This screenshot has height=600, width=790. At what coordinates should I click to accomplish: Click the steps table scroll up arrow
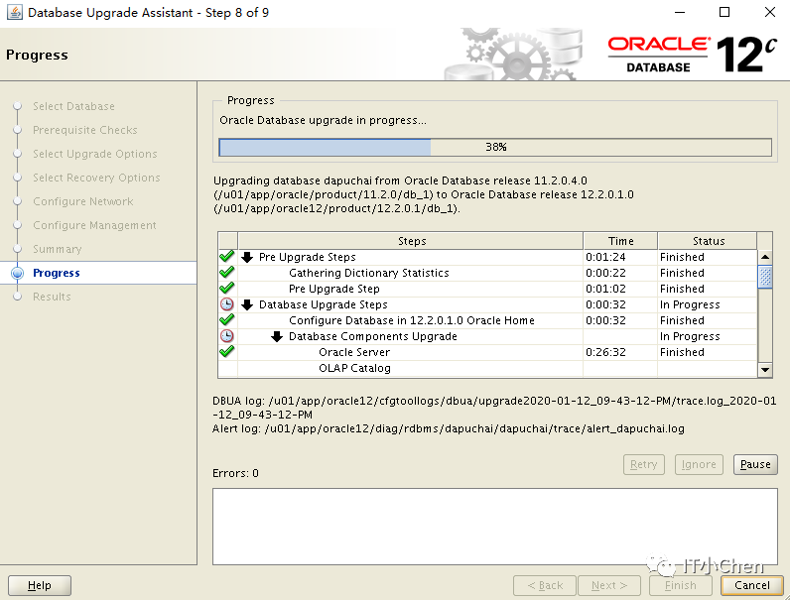click(765, 257)
